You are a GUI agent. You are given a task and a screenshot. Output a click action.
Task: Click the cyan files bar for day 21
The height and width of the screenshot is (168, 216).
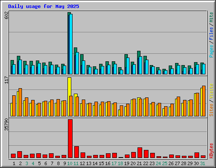point(140,65)
